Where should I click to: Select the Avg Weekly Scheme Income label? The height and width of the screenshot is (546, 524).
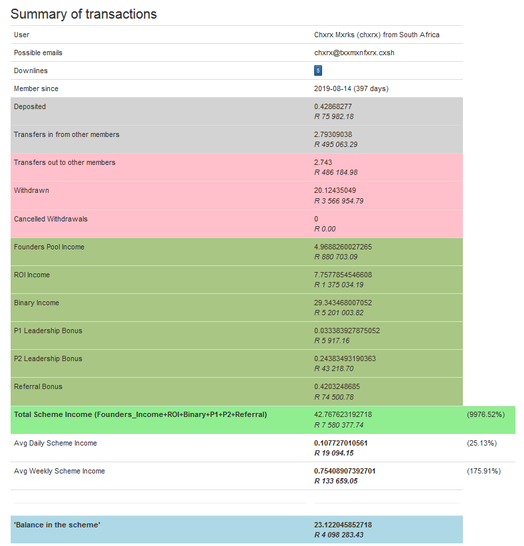[x=59, y=471]
